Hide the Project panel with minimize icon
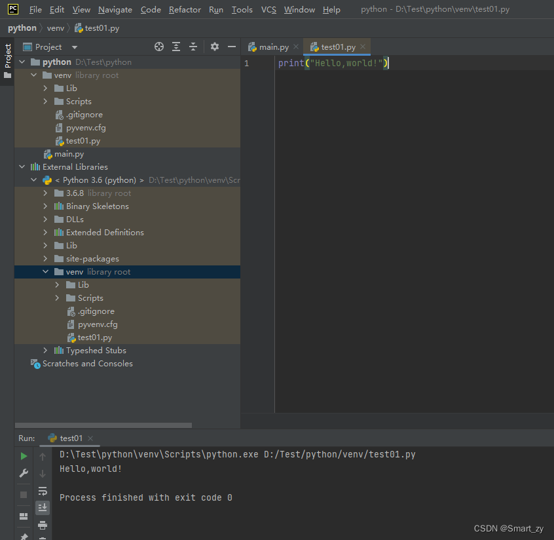 click(x=232, y=47)
